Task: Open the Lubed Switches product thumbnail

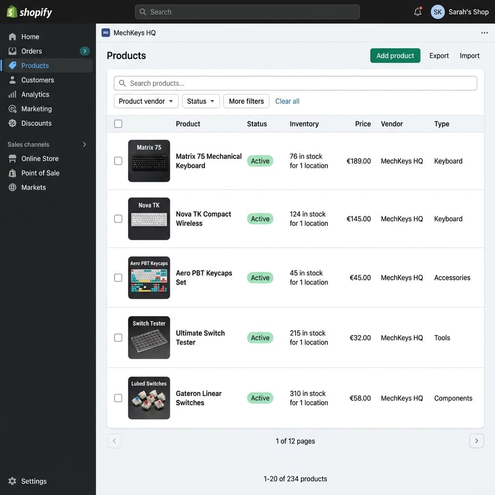Action: point(149,398)
